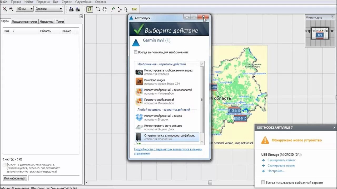Choose Просмотр изображений using Фотоальбом
This screenshot has width=337, height=189.
tap(167, 101)
